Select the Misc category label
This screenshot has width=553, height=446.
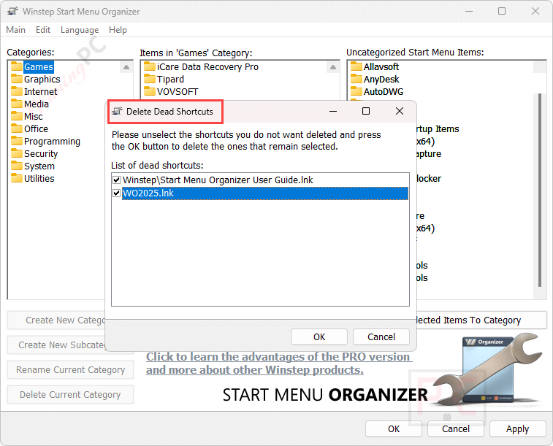click(x=33, y=116)
